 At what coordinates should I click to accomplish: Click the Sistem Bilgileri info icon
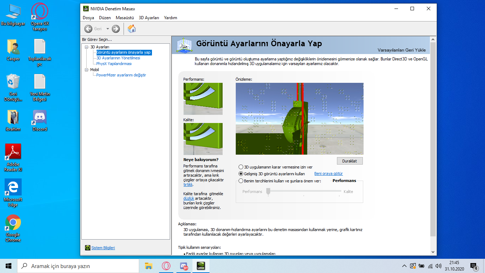[88, 248]
